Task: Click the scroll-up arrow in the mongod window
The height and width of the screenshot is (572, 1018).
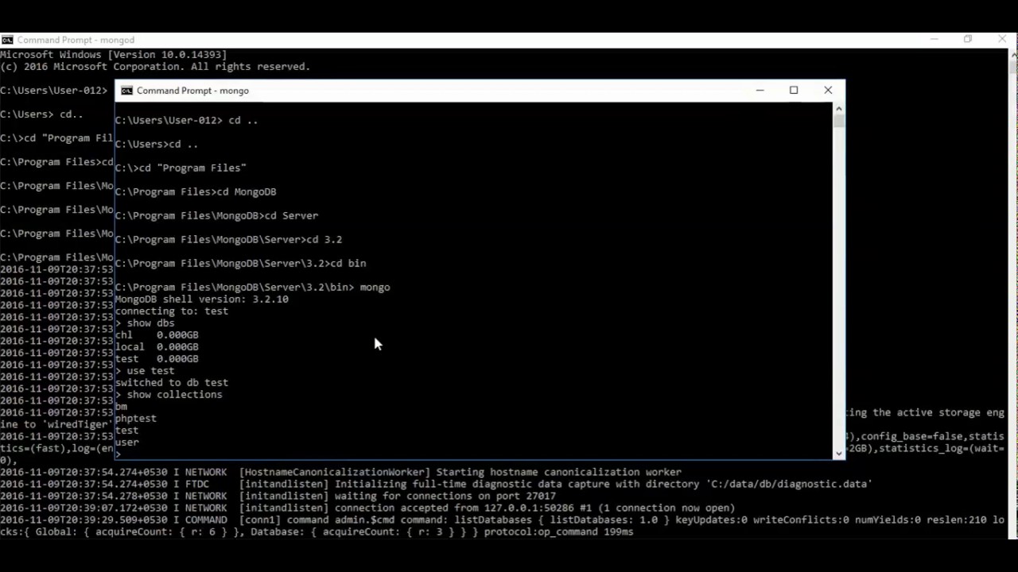Action: point(1012,54)
